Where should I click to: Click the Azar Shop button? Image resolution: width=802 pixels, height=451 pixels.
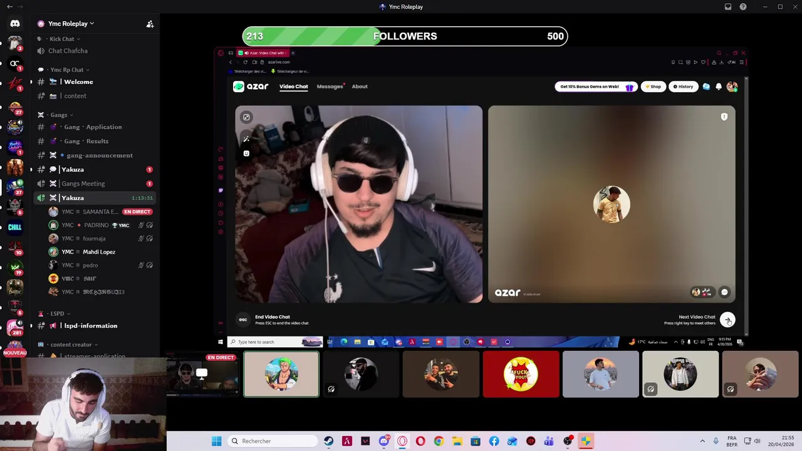coord(653,86)
